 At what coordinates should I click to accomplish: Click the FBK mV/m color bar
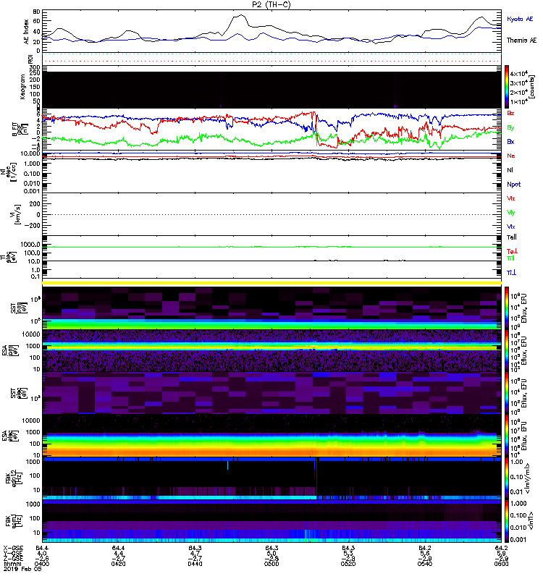(x=508, y=478)
